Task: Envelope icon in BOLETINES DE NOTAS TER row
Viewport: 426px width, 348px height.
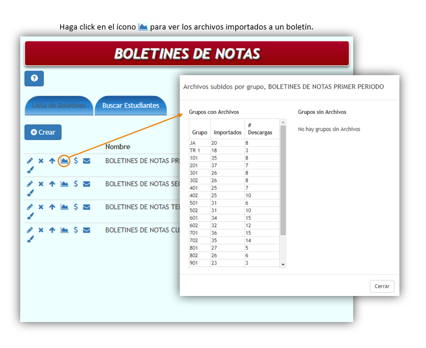Action: tap(87, 207)
